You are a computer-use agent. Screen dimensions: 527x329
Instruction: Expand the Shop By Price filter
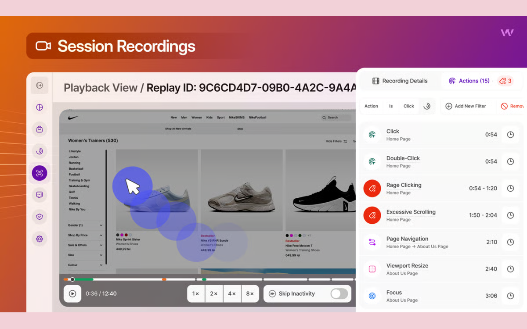pos(85,235)
